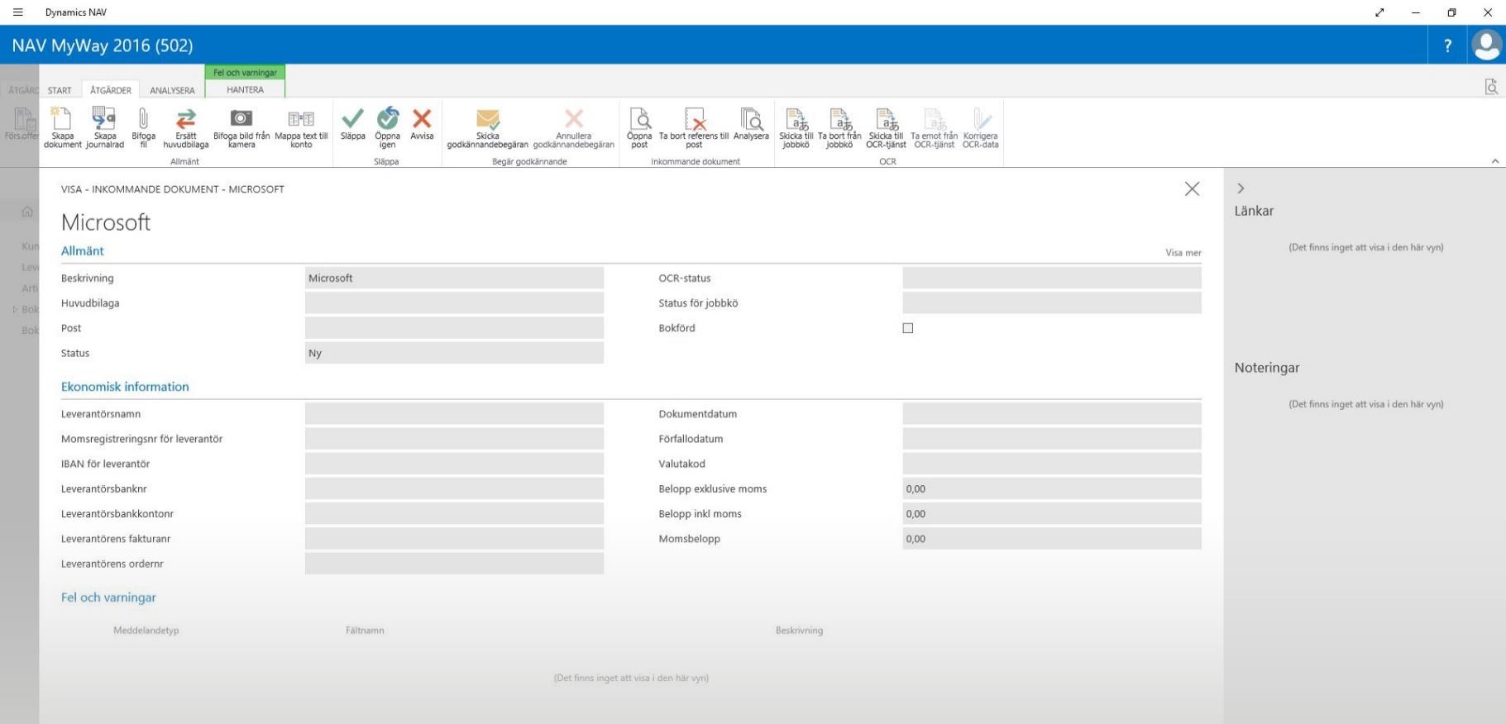
Task: Click the IBAN för leverantör field
Action: (x=454, y=464)
